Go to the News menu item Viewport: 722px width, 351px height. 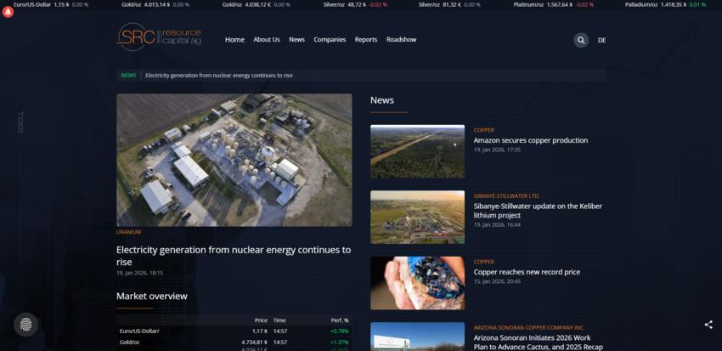[296, 40]
